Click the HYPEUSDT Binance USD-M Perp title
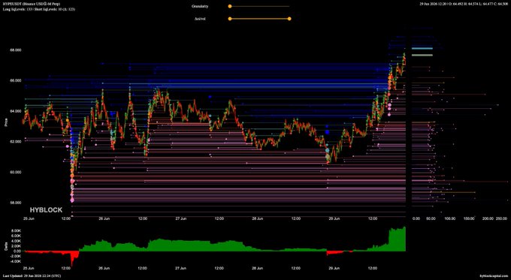Image resolution: width=511 pixels, height=280 pixels. 32,4
